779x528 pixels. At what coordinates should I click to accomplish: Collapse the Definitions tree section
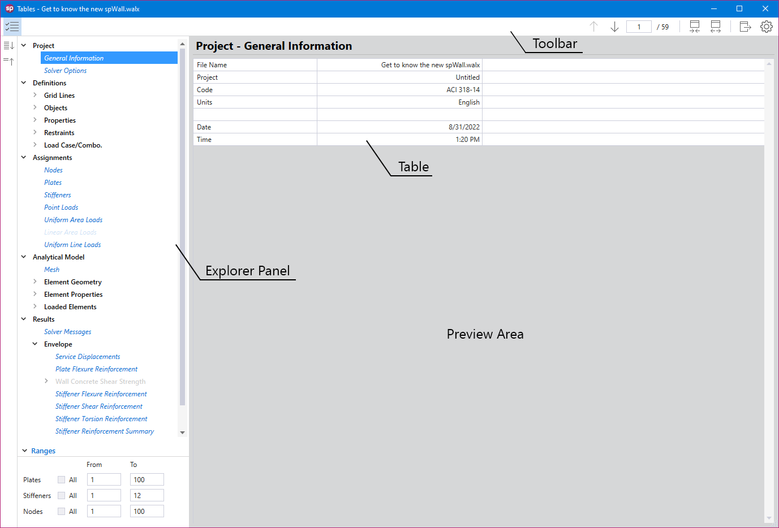24,83
